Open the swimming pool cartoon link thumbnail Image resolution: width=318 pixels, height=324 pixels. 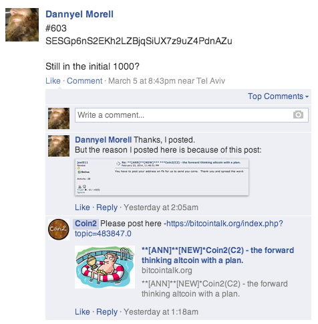pyautogui.click(x=105, y=267)
